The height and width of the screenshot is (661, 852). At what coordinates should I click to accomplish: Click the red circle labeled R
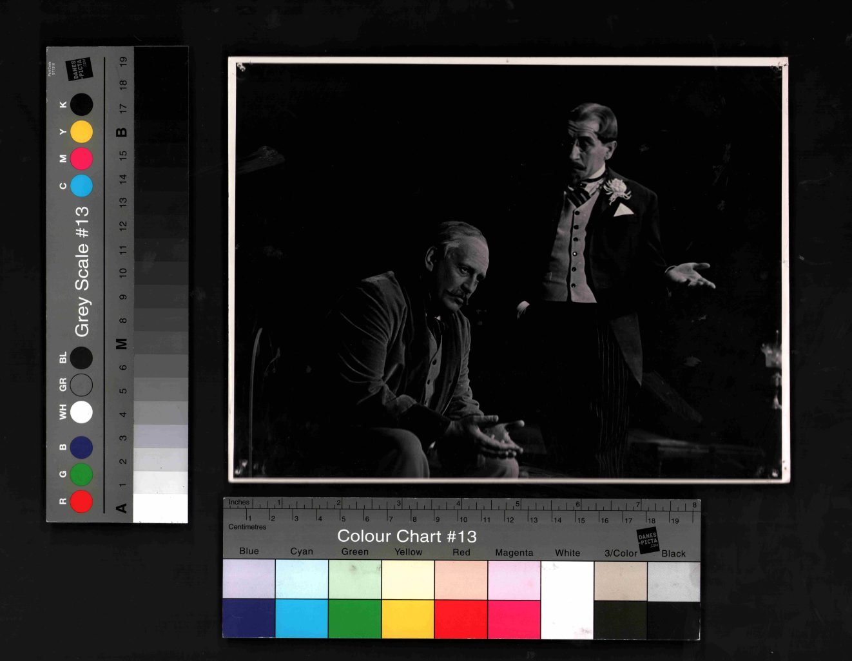(x=81, y=501)
